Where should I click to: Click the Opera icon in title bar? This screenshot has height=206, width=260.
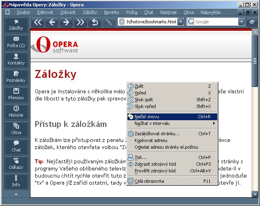6,5
